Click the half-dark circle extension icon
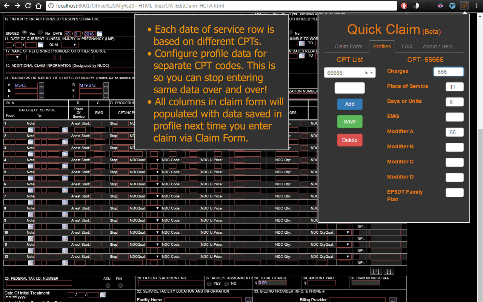The height and width of the screenshot is (302, 483). click(416, 6)
